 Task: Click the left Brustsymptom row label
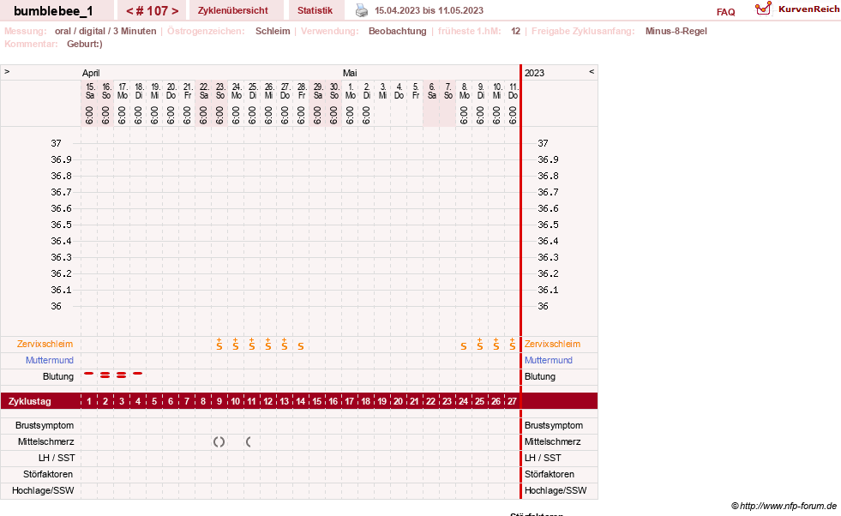[x=45, y=425]
